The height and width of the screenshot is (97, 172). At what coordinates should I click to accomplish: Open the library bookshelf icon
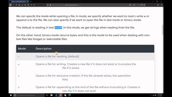(x=25, y=5)
